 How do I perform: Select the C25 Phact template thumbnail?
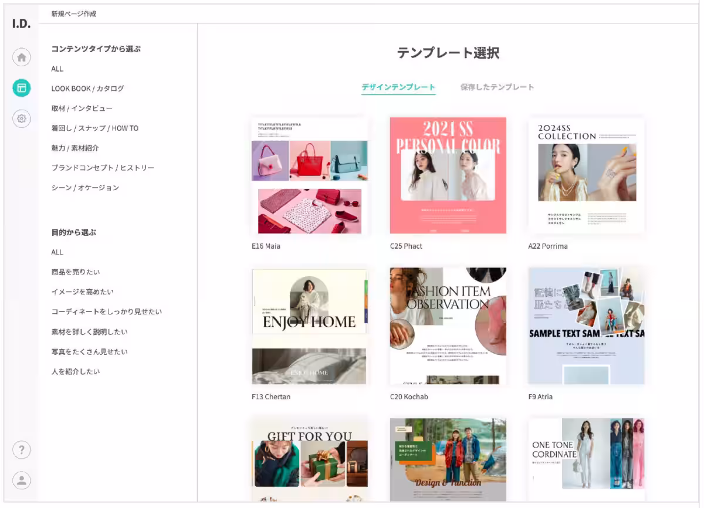[448, 176]
